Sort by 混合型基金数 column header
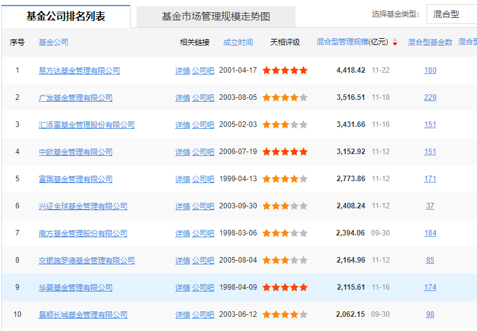Image resolution: width=477 pixels, height=331 pixels. 430,43
